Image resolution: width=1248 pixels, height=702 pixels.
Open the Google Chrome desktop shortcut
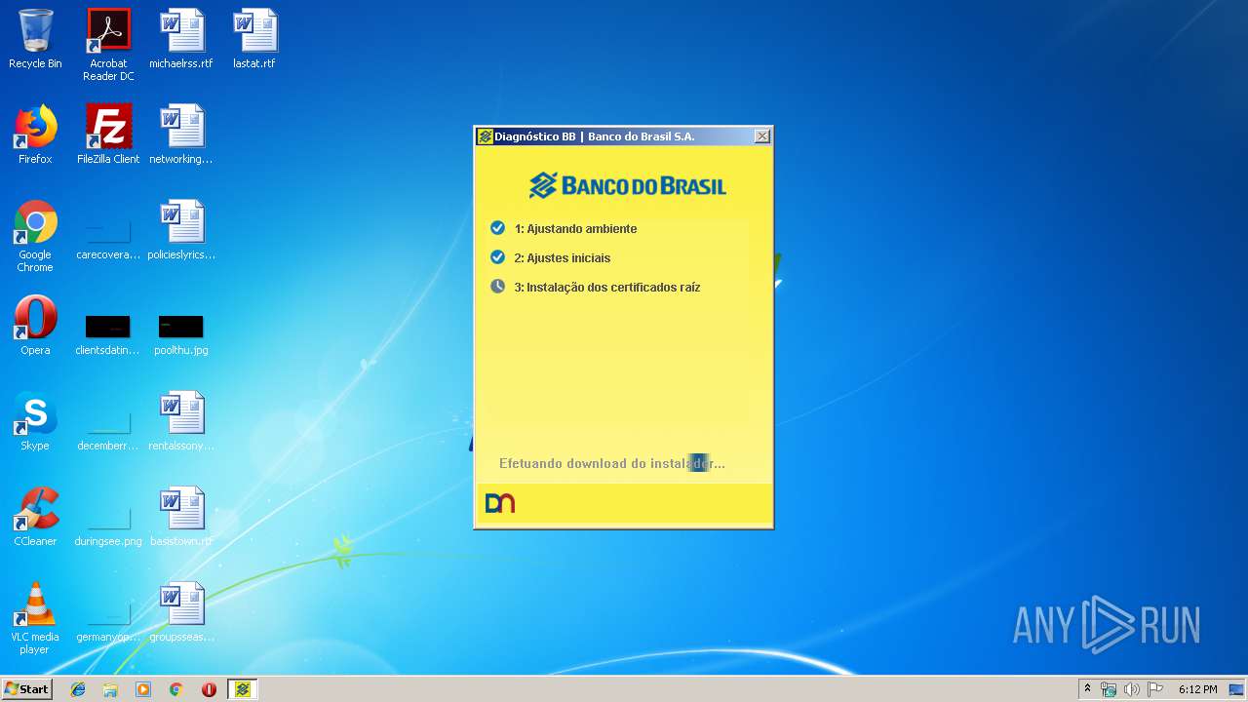(35, 236)
